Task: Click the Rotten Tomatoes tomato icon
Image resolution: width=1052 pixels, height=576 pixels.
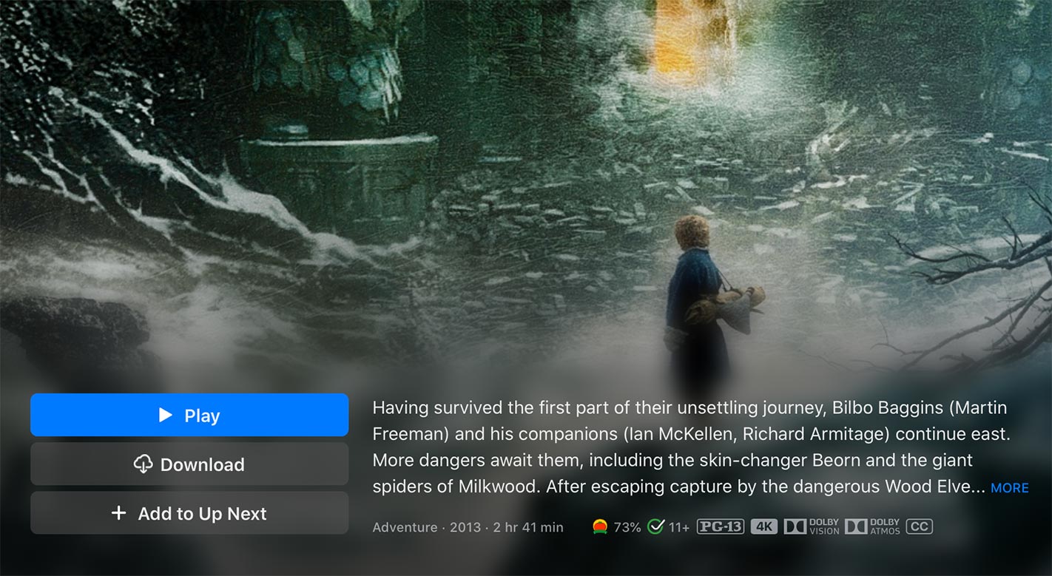Action: pos(600,526)
